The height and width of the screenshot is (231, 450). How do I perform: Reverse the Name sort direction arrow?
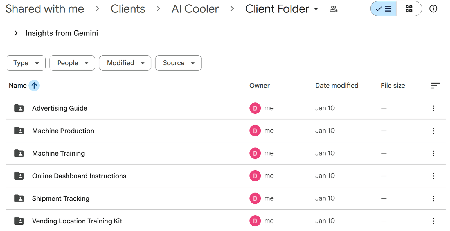point(34,86)
